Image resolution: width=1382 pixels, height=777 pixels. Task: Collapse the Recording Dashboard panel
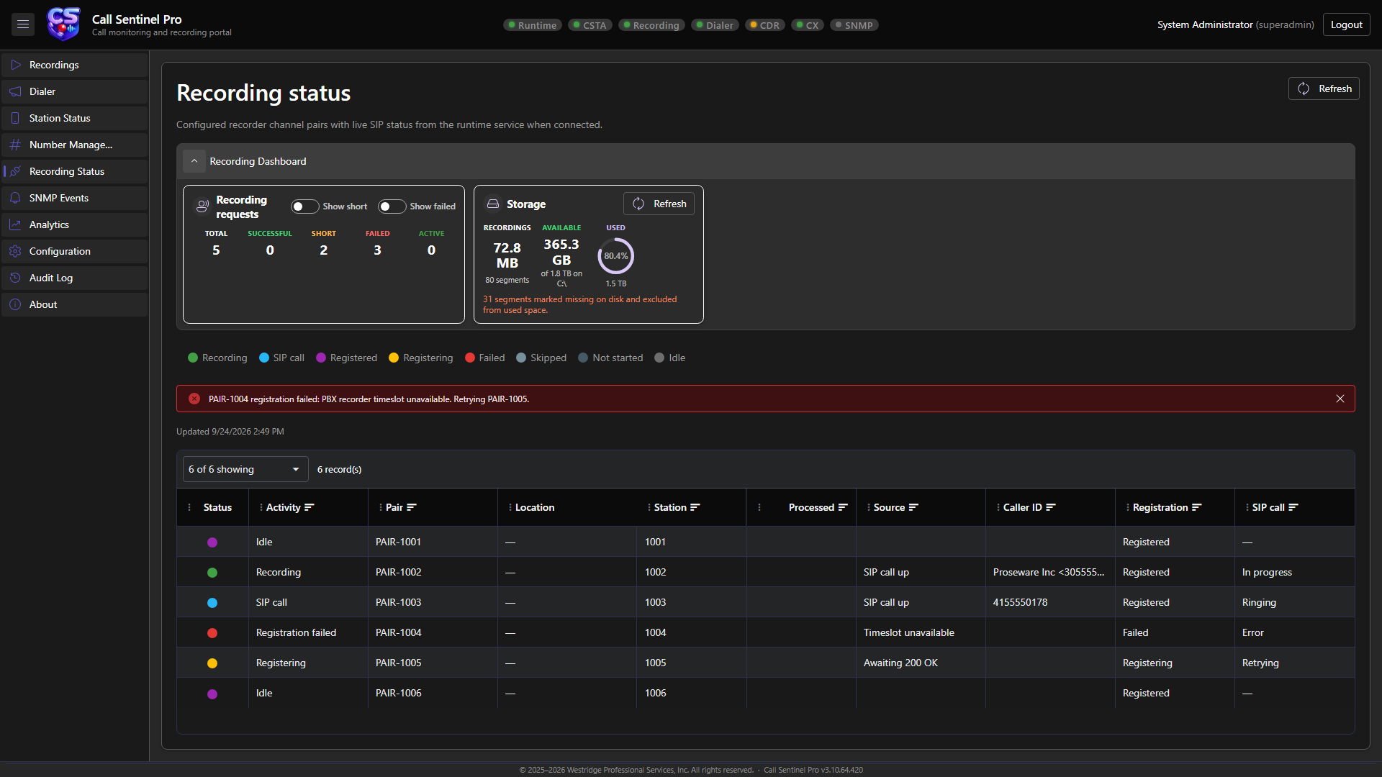tap(194, 161)
